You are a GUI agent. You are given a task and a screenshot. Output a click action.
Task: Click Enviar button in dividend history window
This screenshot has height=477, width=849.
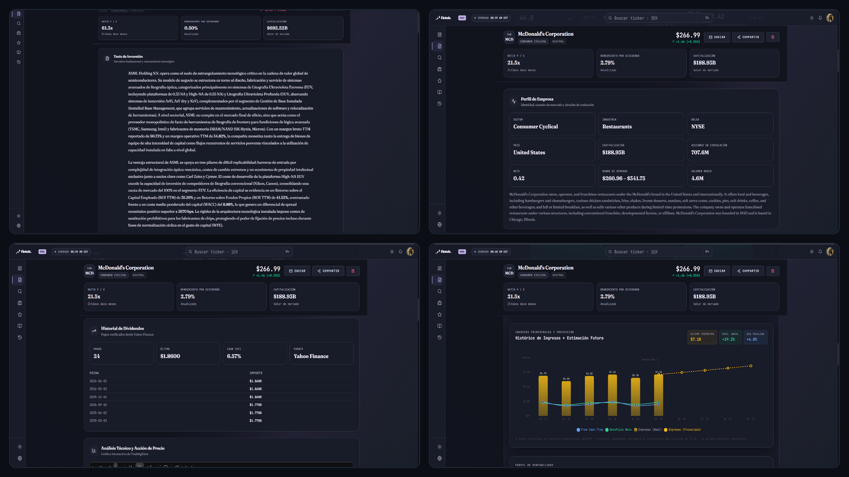pos(298,271)
